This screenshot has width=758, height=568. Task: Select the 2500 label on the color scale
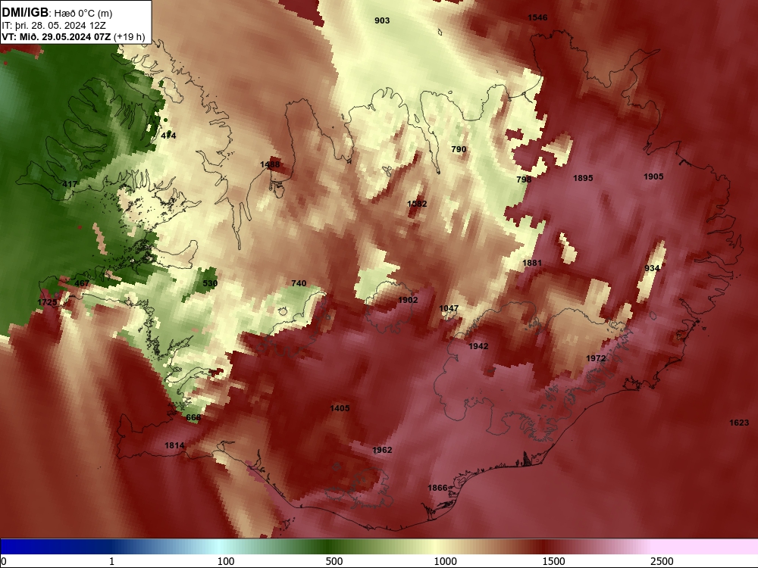[x=662, y=561]
